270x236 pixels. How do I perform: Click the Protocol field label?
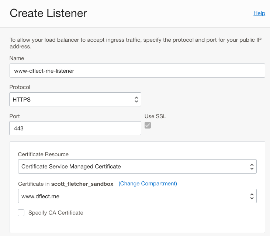(20, 87)
